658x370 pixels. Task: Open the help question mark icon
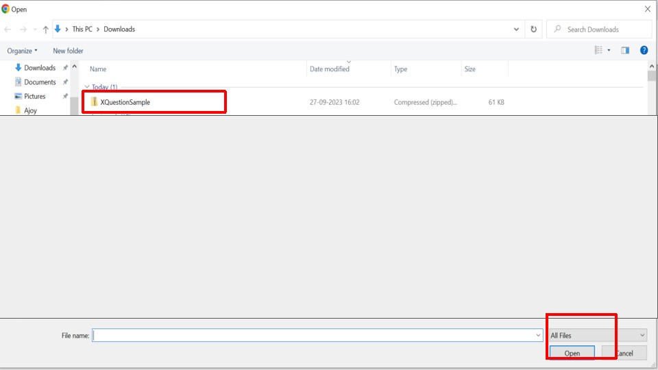[644, 50]
